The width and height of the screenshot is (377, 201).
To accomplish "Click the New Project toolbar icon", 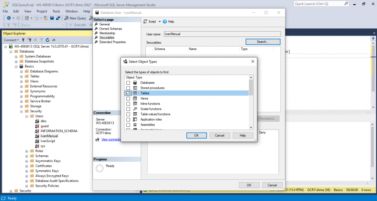I will coord(27,18).
